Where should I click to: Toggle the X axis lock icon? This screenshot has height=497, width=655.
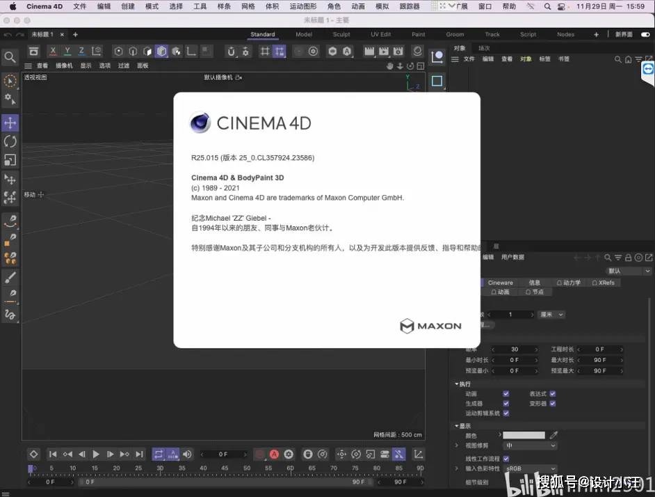(x=53, y=52)
